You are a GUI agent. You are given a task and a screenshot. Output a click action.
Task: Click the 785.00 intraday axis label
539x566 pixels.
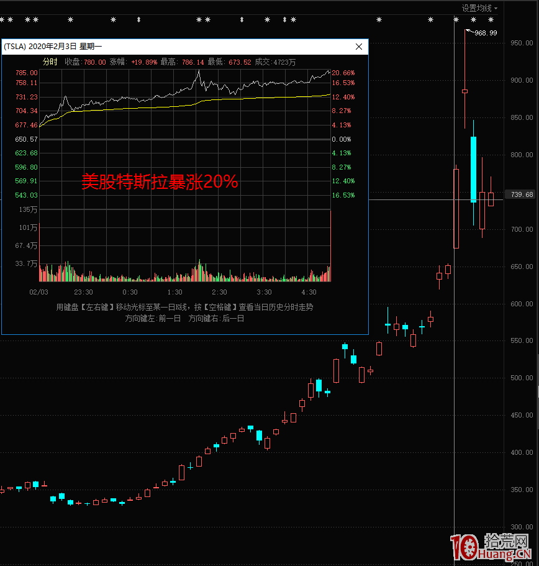(x=26, y=73)
